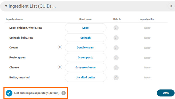Toggle Hide % for Gruyere cheese
Viewport: 175px width, 99px height.
click(116, 68)
